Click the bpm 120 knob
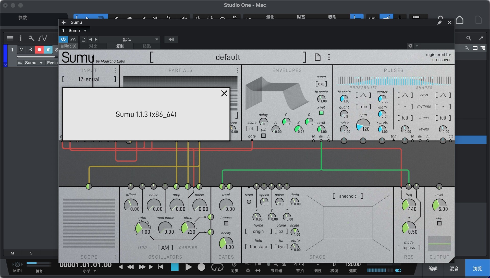This screenshot has height=278, width=490. (x=363, y=125)
